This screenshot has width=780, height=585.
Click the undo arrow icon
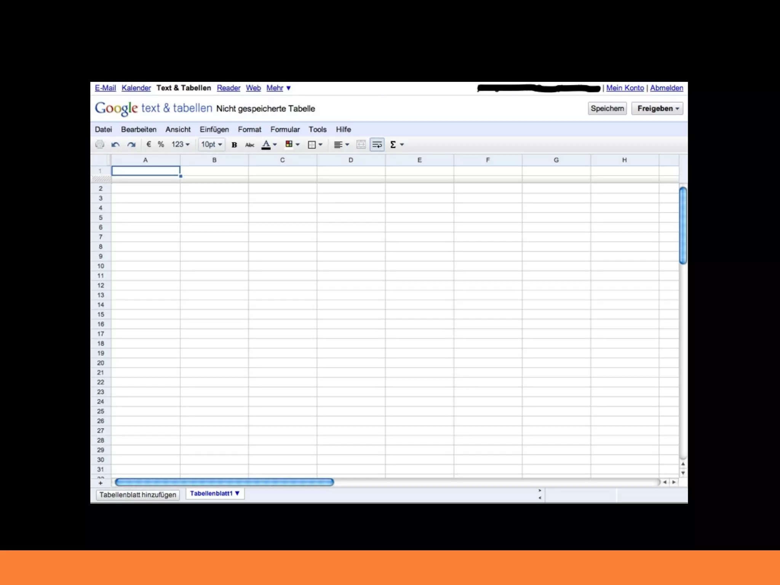[x=115, y=144]
